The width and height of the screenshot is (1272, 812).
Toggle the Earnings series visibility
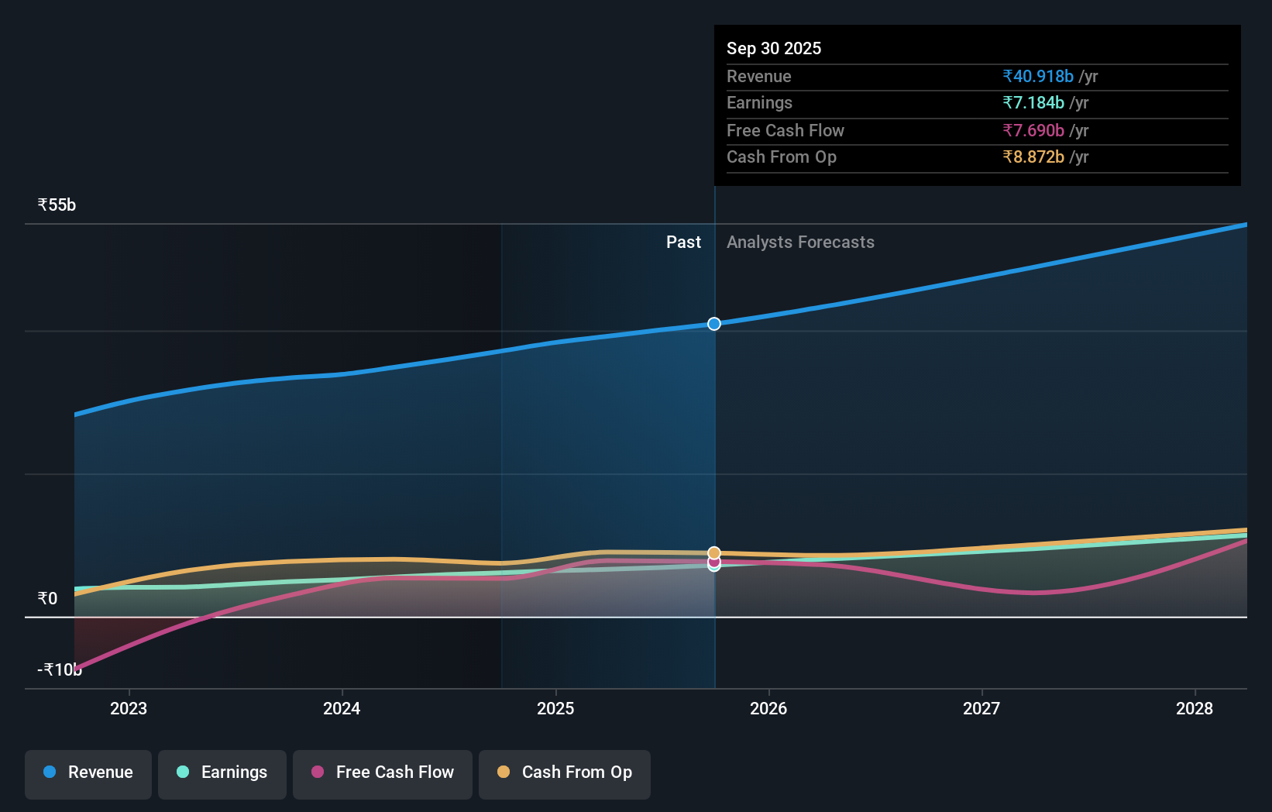(222, 772)
